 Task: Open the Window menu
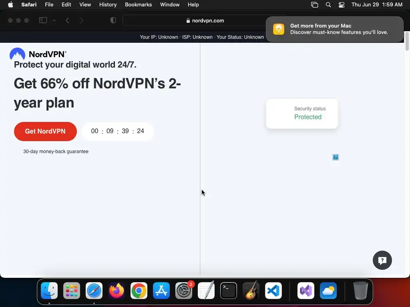coord(170,5)
